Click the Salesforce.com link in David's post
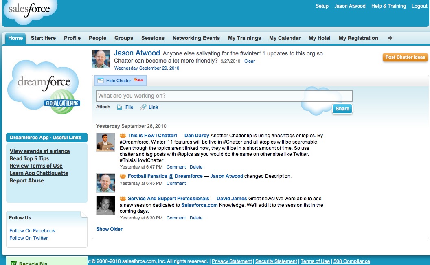The image size is (430, 265). (x=200, y=205)
